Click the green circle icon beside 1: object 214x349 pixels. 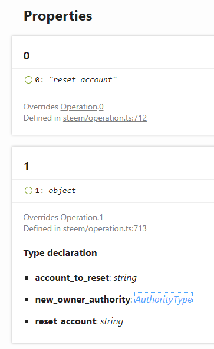(x=28, y=190)
